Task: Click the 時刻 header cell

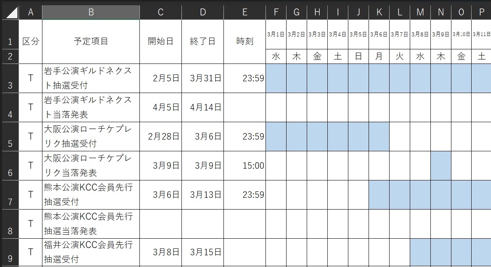Action: point(244,42)
